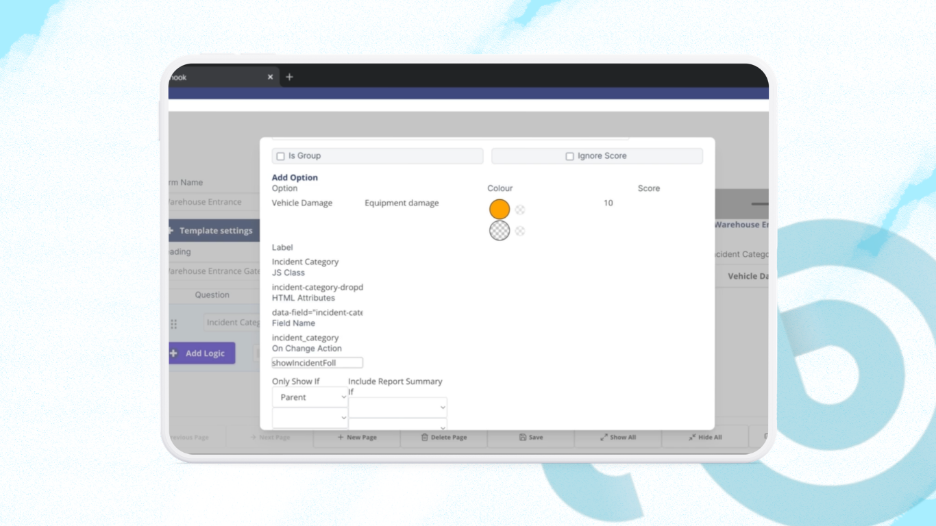
Task: Click the Show All button
Action: pyautogui.click(x=618, y=437)
